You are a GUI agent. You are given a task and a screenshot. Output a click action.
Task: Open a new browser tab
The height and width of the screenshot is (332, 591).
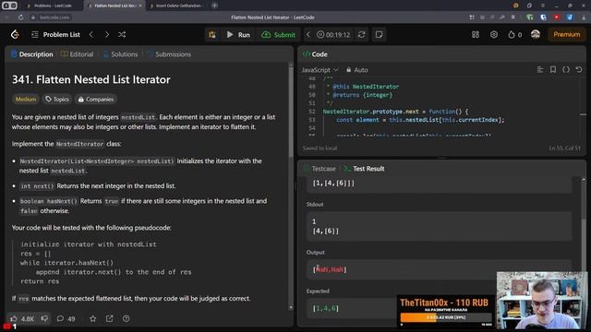[214, 6]
